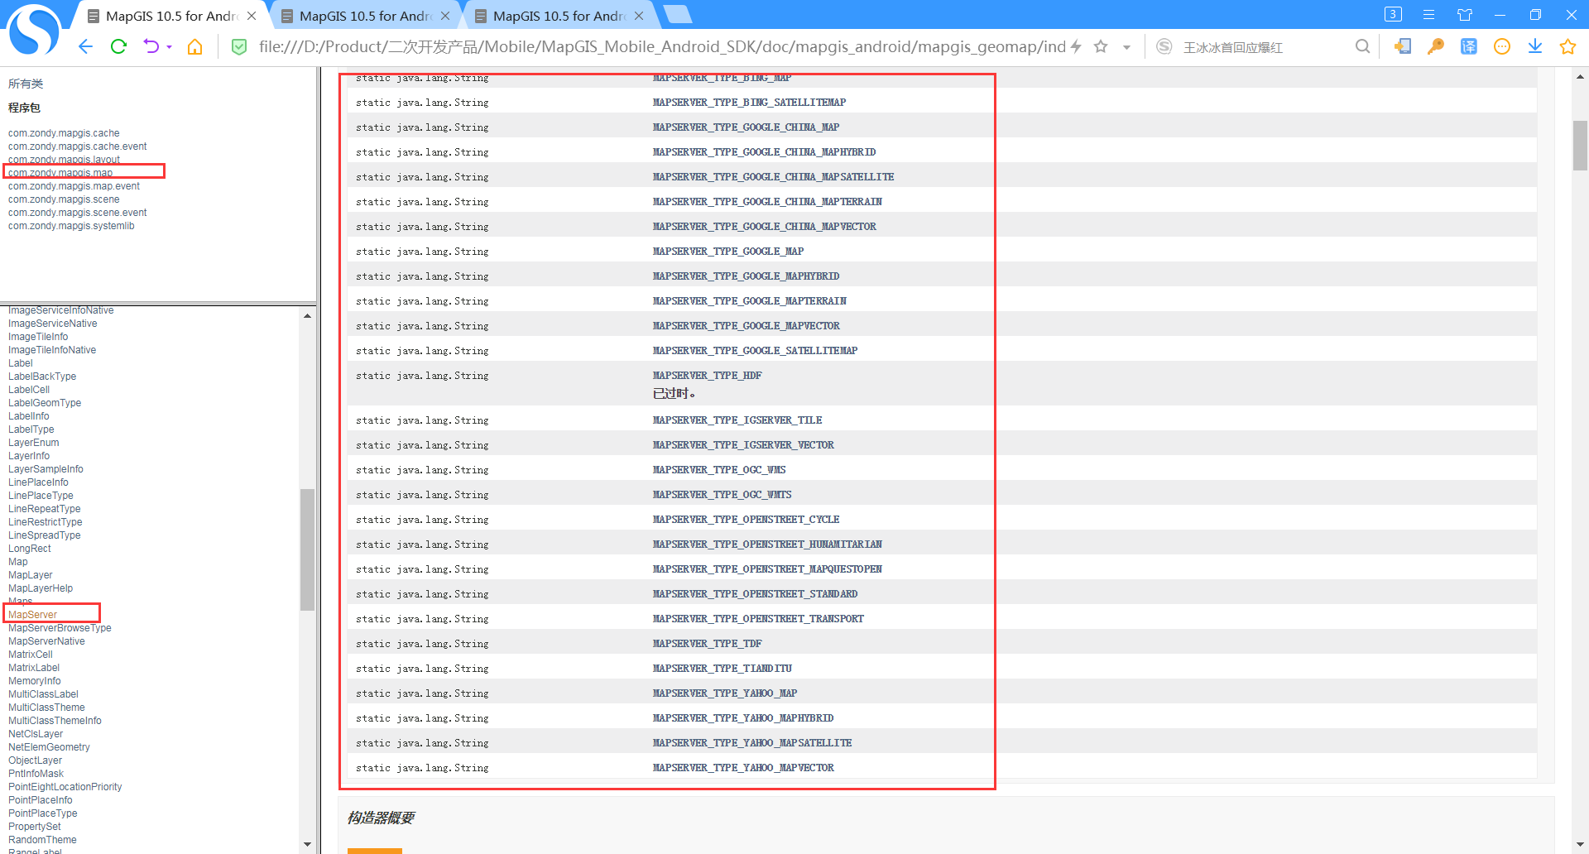Open package com.zondy.mapgis.cache

64,133
